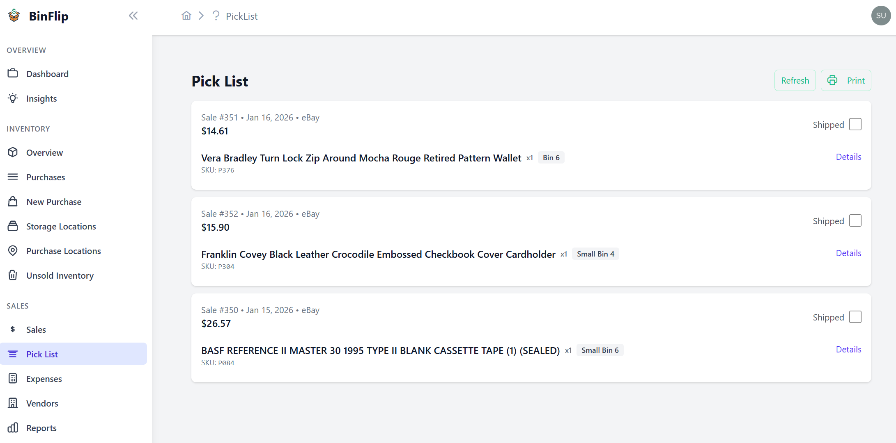Click the SU user avatar
The width and height of the screenshot is (896, 443).
click(881, 16)
